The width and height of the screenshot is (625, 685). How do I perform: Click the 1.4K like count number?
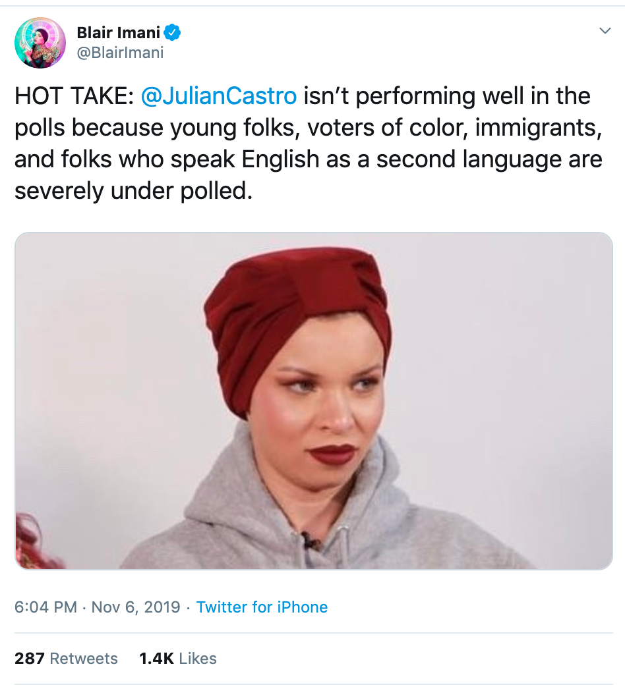click(x=156, y=658)
